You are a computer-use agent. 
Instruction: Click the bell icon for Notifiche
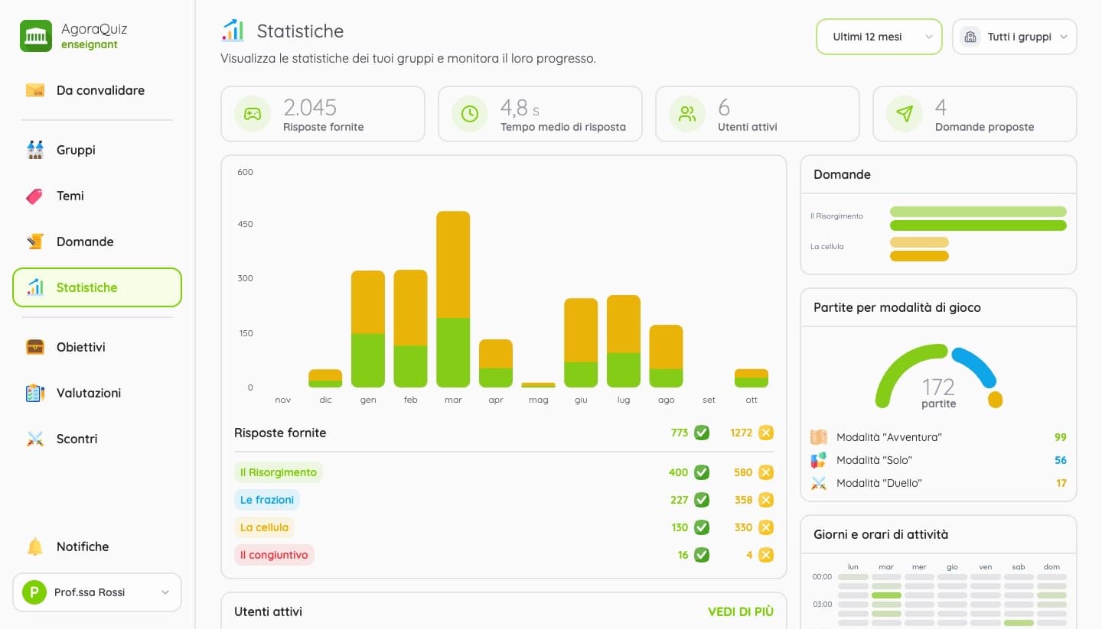[35, 546]
